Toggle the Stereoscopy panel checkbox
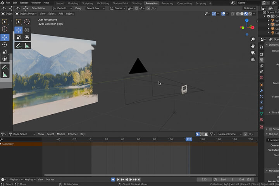The image size is (279, 186). [x=270, y=129]
